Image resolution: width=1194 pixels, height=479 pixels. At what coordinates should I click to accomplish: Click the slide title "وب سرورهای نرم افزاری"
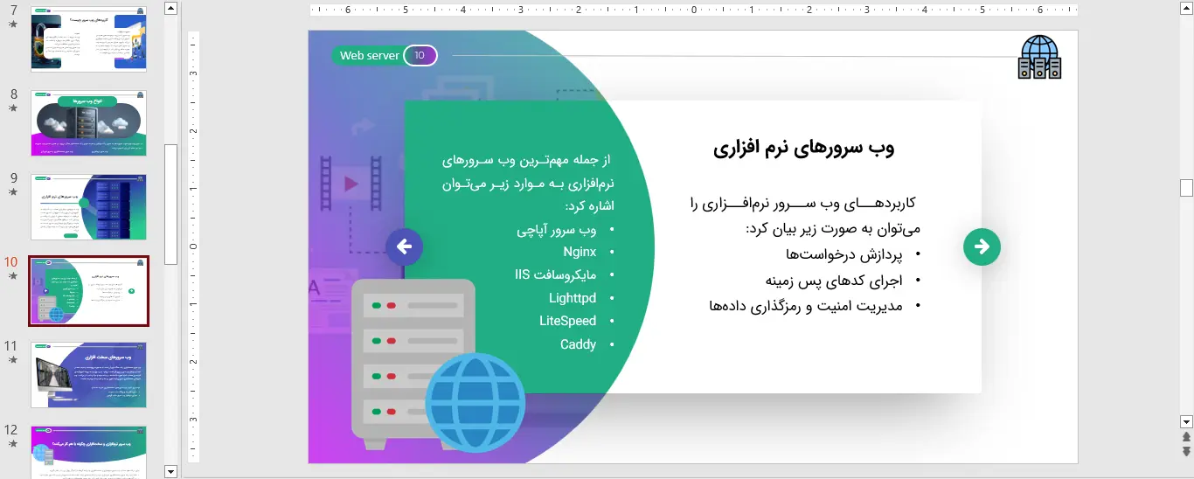point(803,147)
